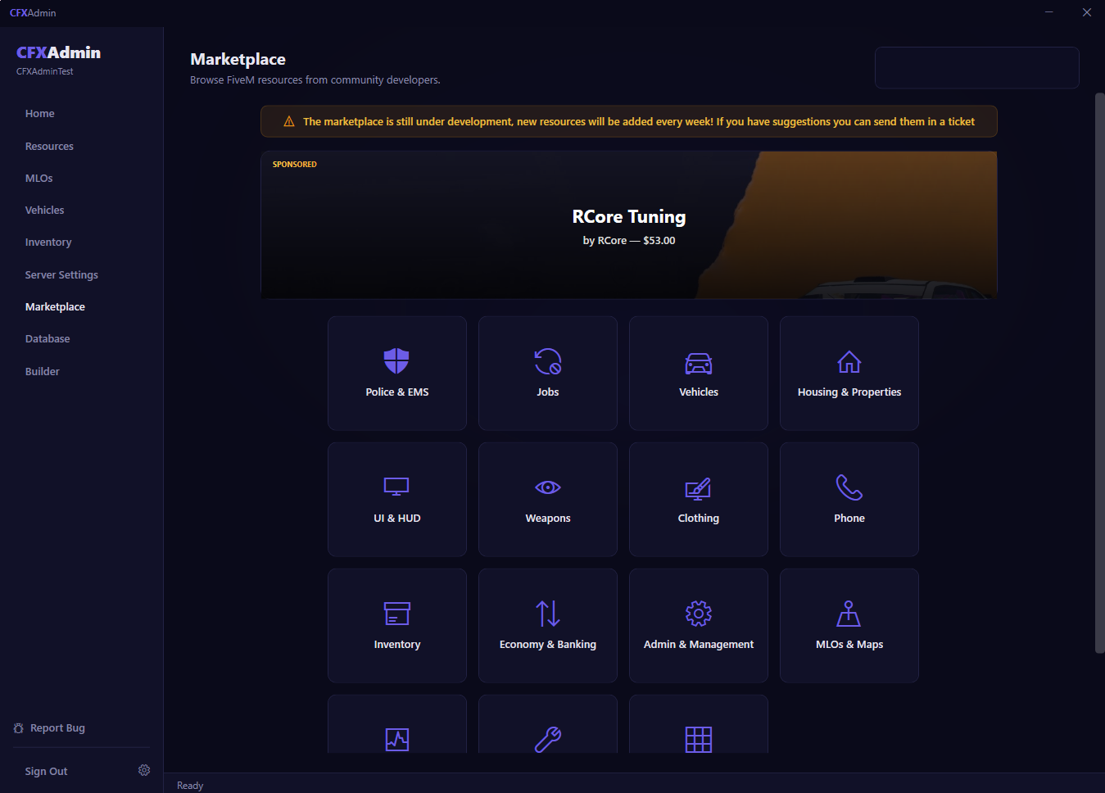Click the CFXAdmin logo in sidebar
Image resolution: width=1105 pixels, height=793 pixels.
[x=59, y=52]
